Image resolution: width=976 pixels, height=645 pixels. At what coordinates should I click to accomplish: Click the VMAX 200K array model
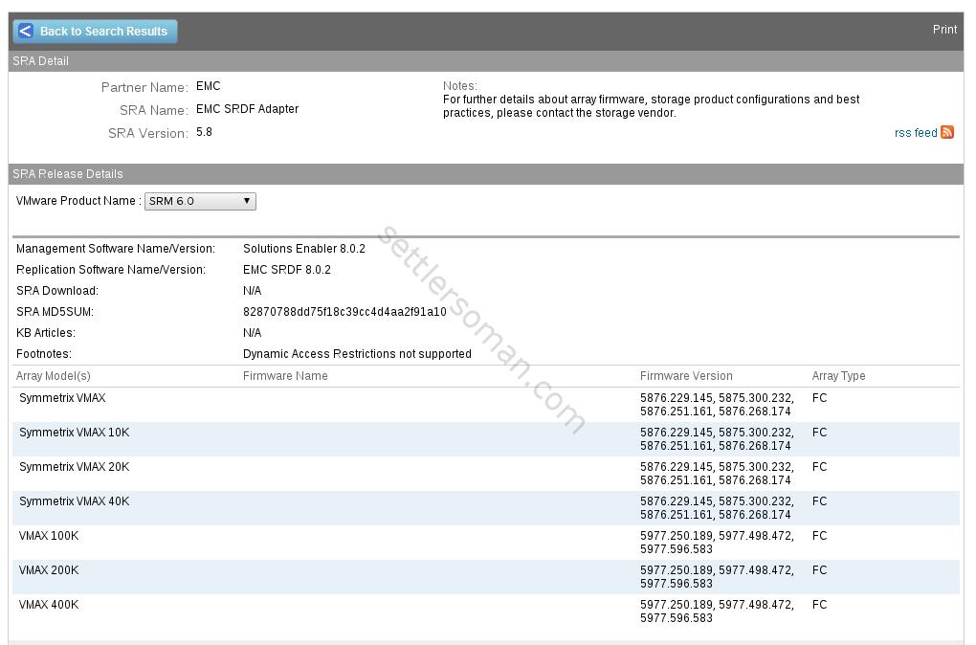coord(49,570)
